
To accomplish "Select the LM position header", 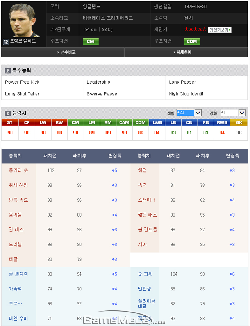I will click(92, 122).
